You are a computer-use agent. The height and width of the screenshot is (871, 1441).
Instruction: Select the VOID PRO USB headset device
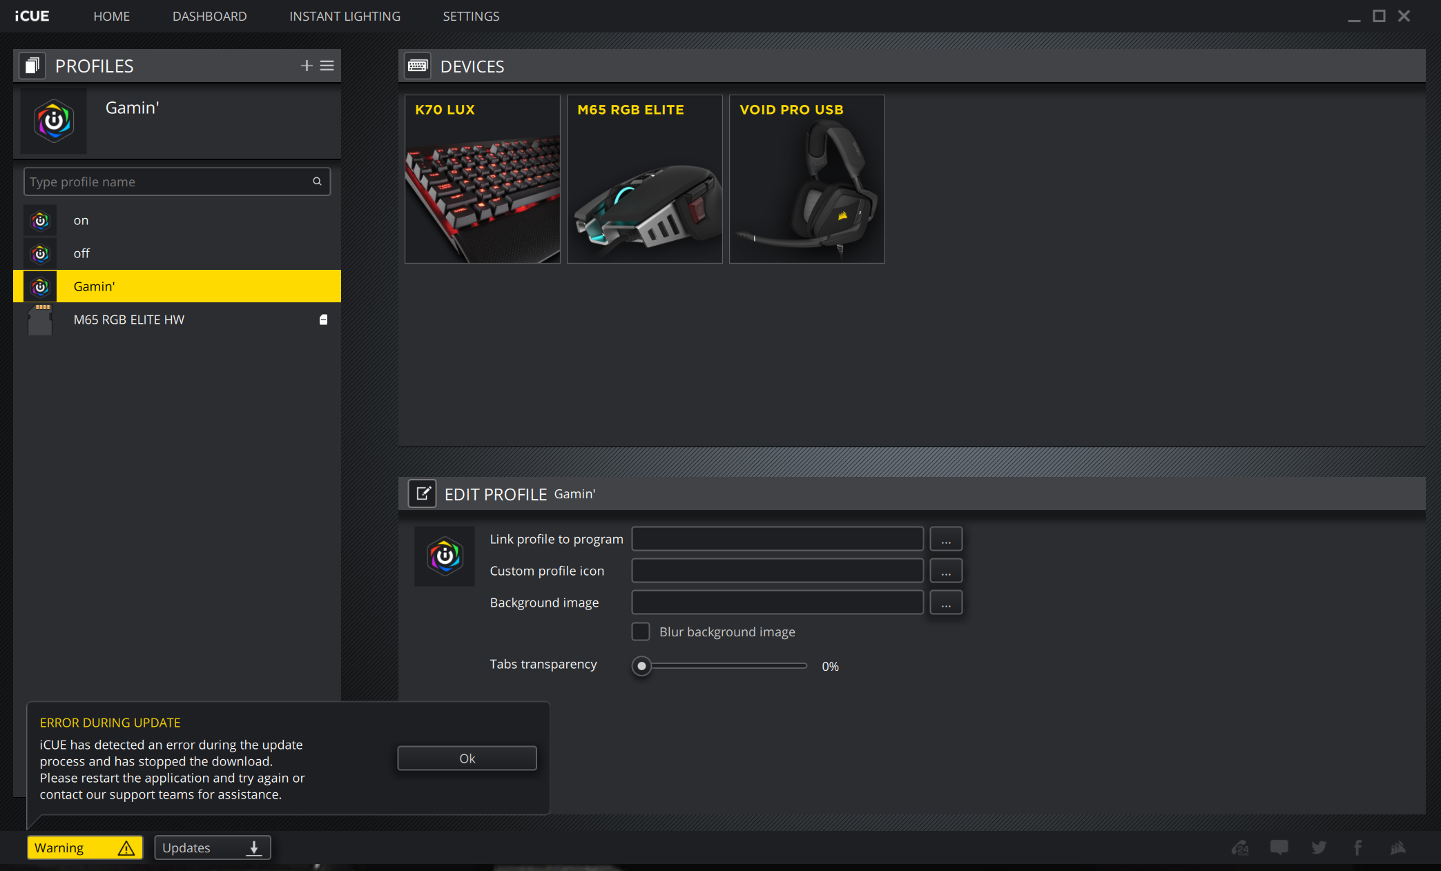tap(807, 179)
